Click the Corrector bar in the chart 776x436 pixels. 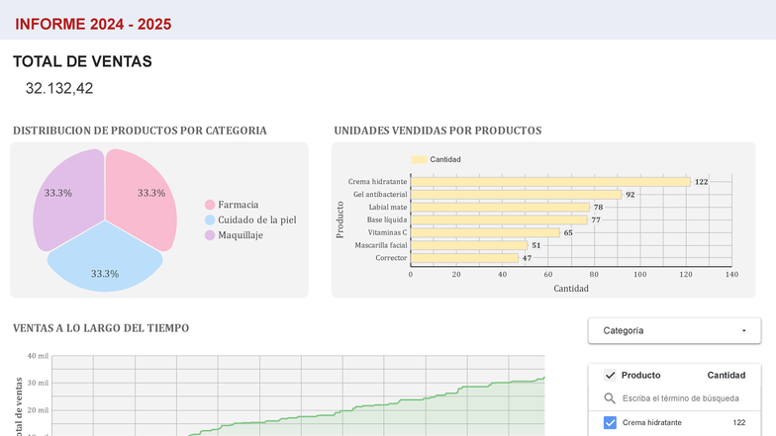463,258
